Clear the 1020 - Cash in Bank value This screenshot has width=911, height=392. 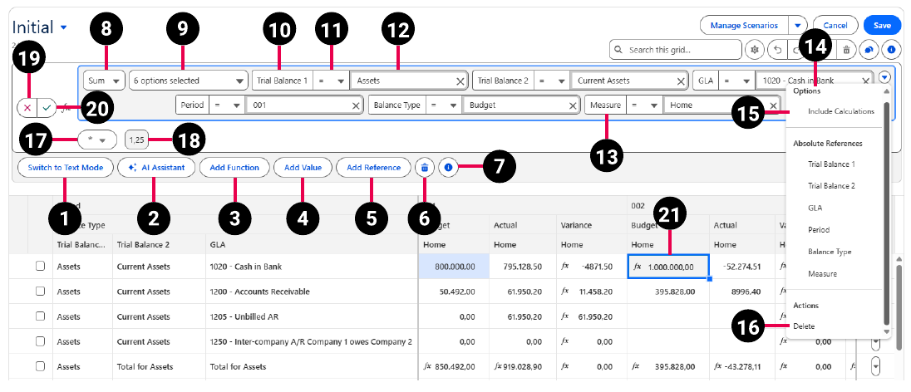tap(865, 81)
